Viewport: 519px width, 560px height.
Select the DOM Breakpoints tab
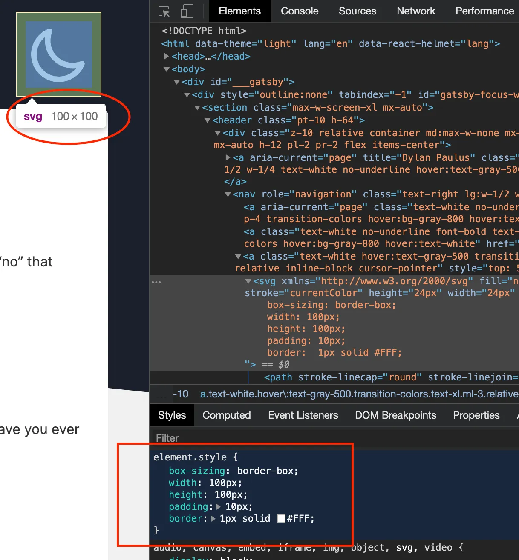coord(395,415)
